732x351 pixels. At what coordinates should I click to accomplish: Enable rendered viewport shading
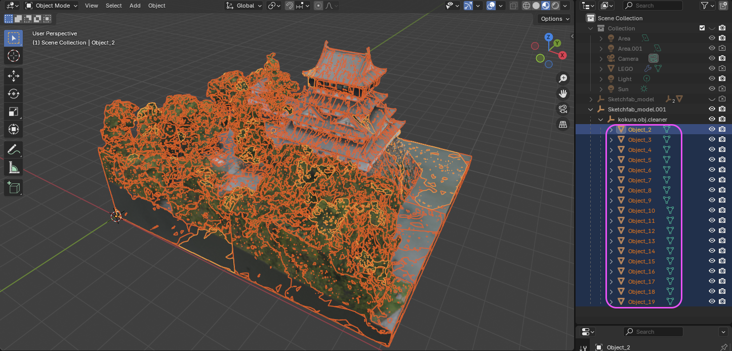pos(555,6)
